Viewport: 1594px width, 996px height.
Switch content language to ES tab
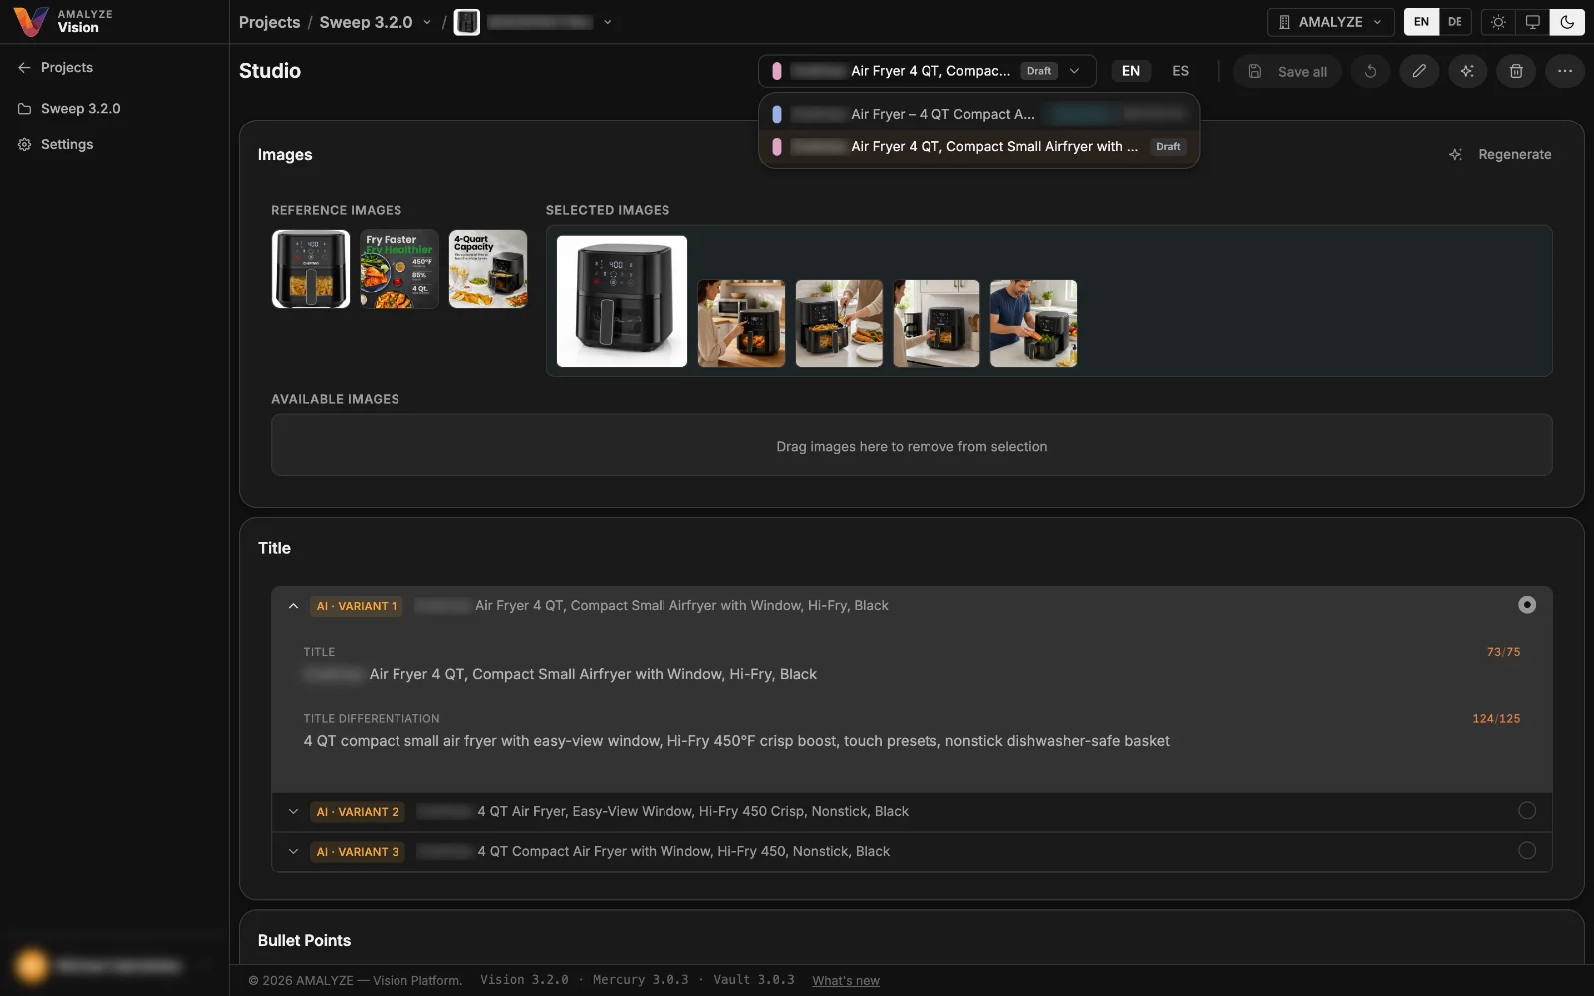coord(1180,71)
